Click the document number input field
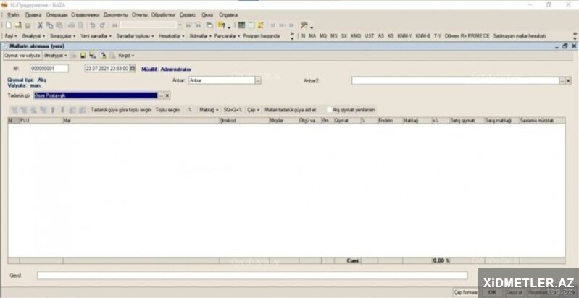 (49, 68)
